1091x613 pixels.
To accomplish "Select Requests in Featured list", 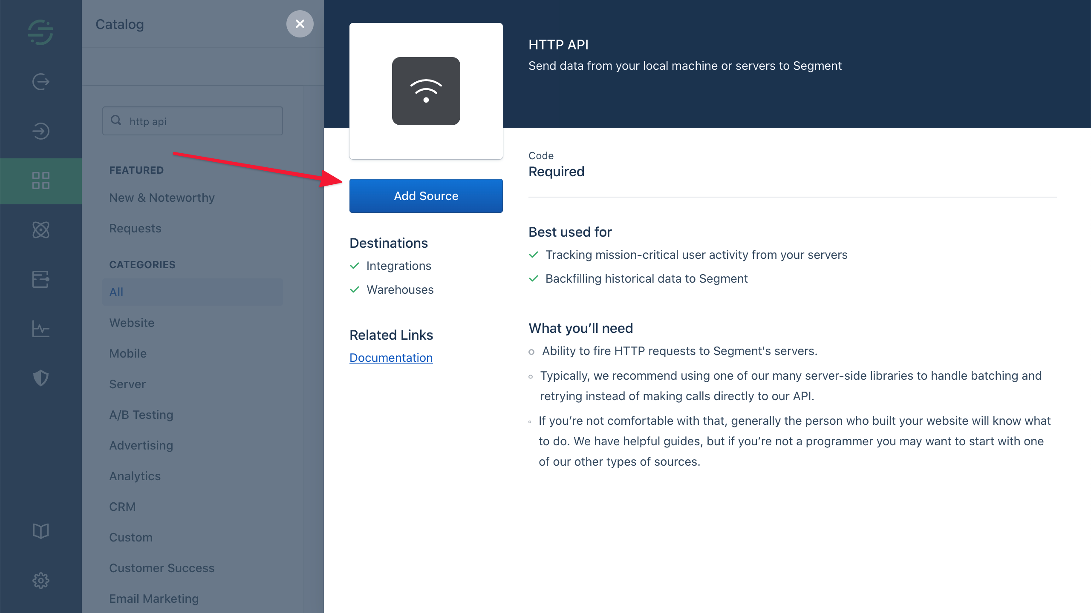I will 135,228.
